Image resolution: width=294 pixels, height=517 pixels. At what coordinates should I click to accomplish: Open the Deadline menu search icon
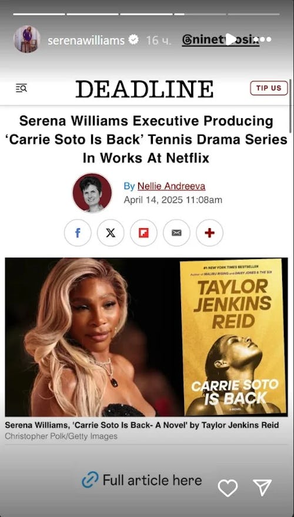point(21,88)
